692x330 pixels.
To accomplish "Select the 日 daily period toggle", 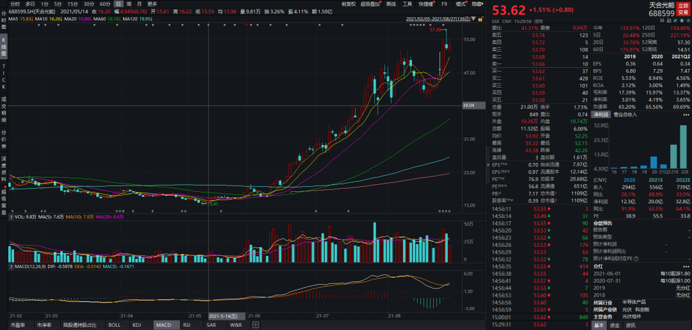I will pyautogui.click(x=118, y=4).
